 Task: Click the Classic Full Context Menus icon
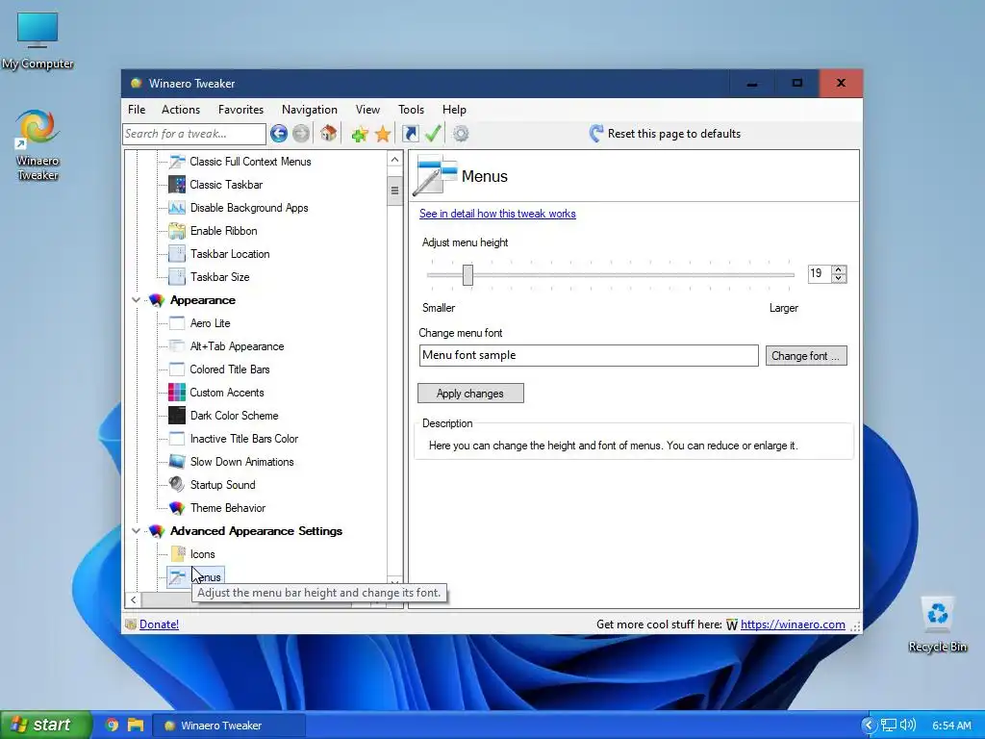(177, 162)
